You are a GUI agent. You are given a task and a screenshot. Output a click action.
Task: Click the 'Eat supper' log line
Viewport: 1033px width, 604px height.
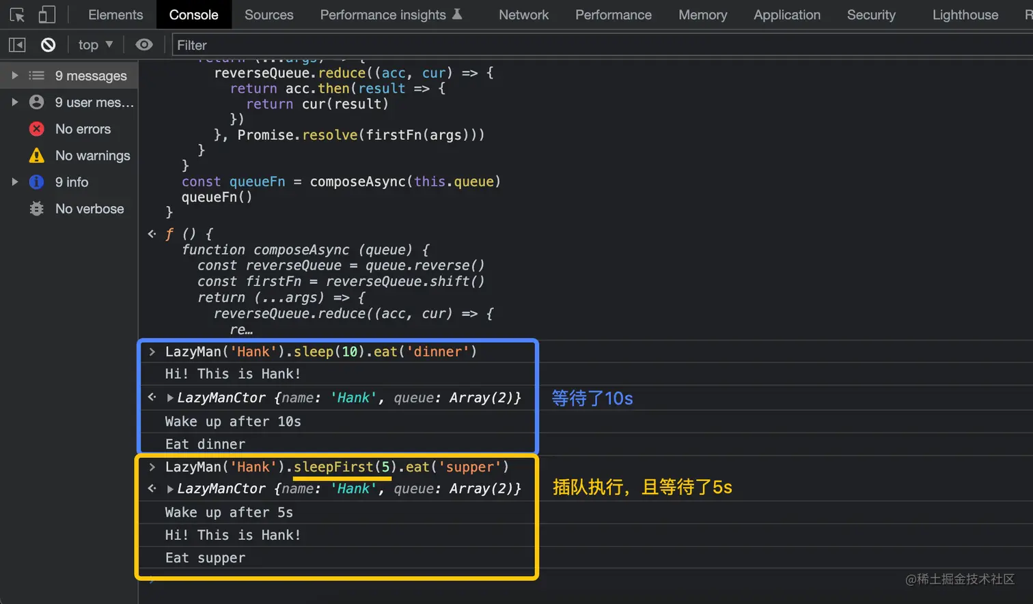pyautogui.click(x=205, y=558)
